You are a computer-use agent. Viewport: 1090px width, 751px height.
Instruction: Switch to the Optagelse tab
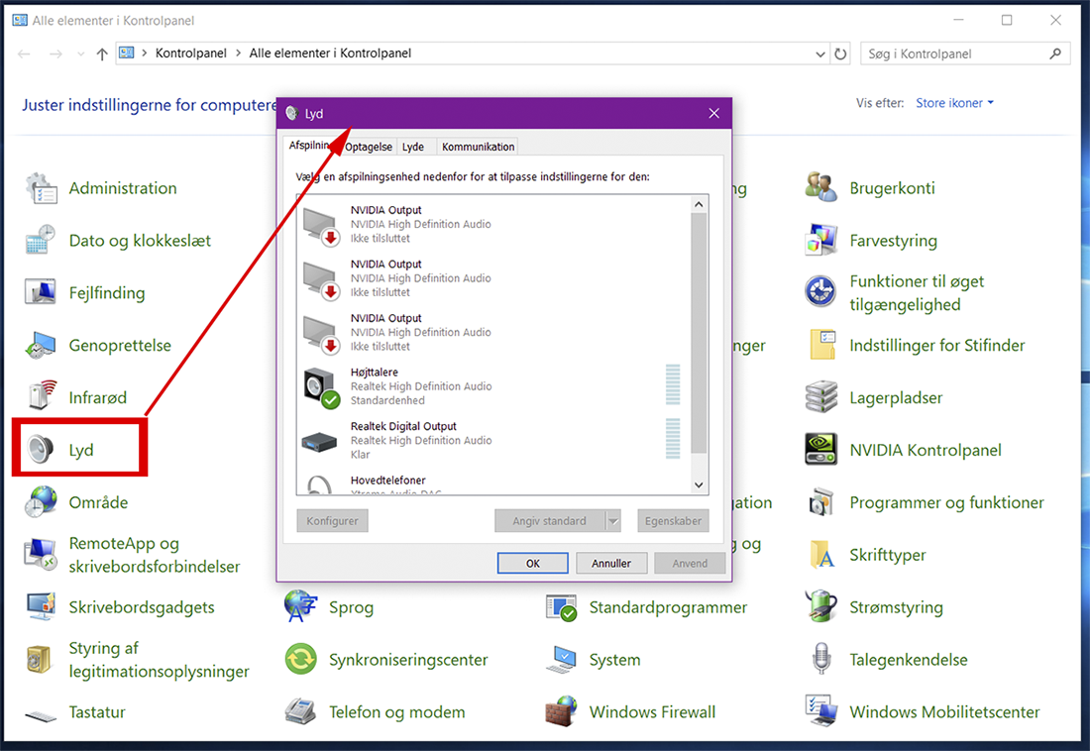(x=369, y=147)
